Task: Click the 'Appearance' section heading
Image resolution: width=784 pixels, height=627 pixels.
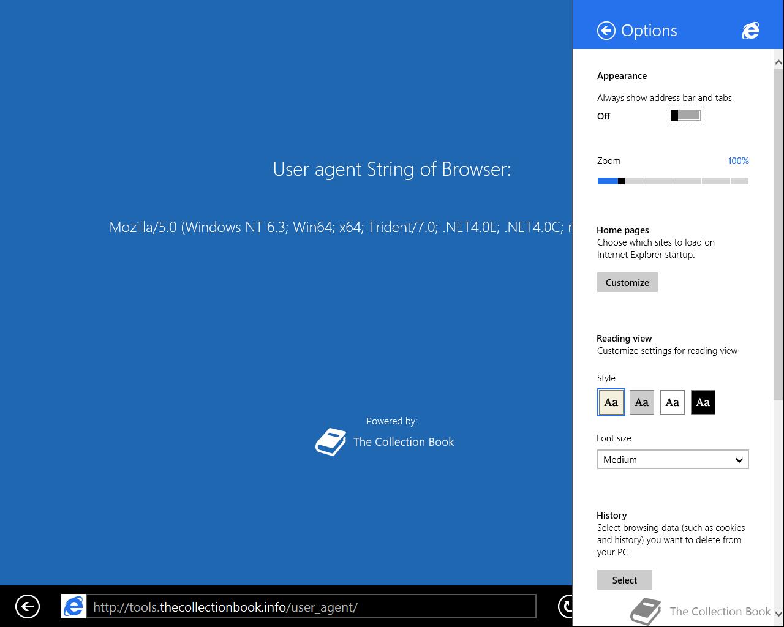Action: tap(622, 76)
